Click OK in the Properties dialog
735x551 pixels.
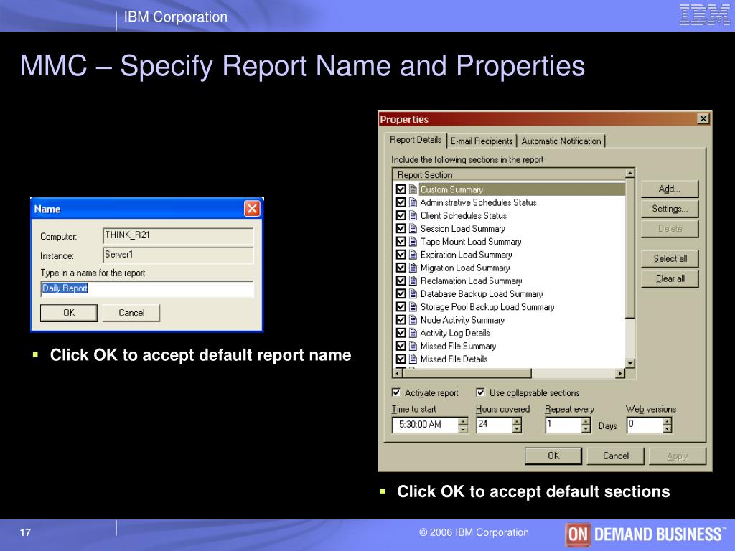(x=553, y=456)
